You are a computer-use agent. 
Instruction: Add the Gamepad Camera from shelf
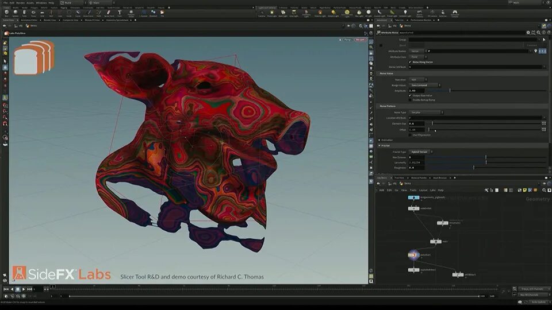455,13
